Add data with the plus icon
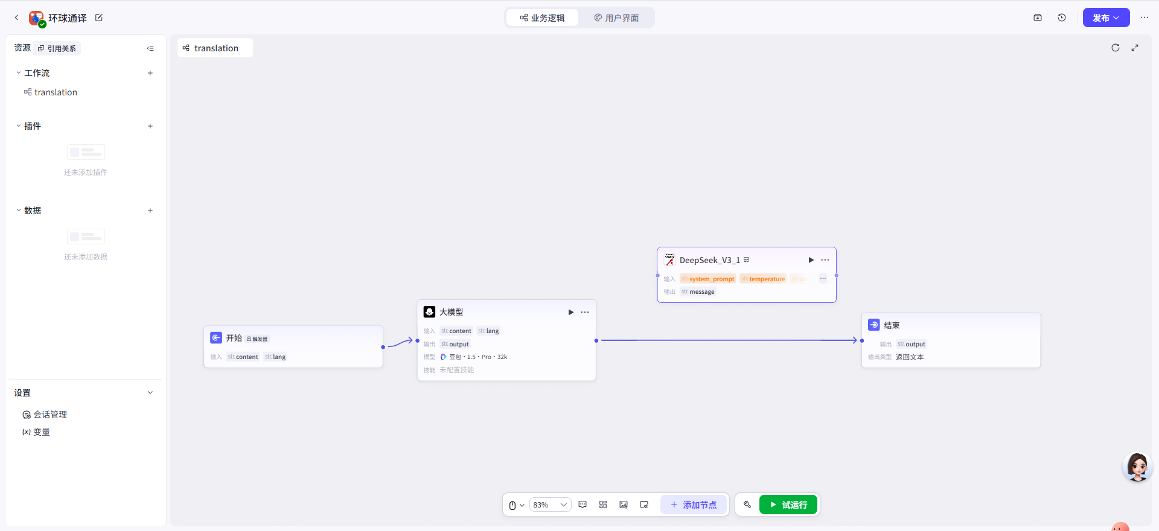 point(150,211)
